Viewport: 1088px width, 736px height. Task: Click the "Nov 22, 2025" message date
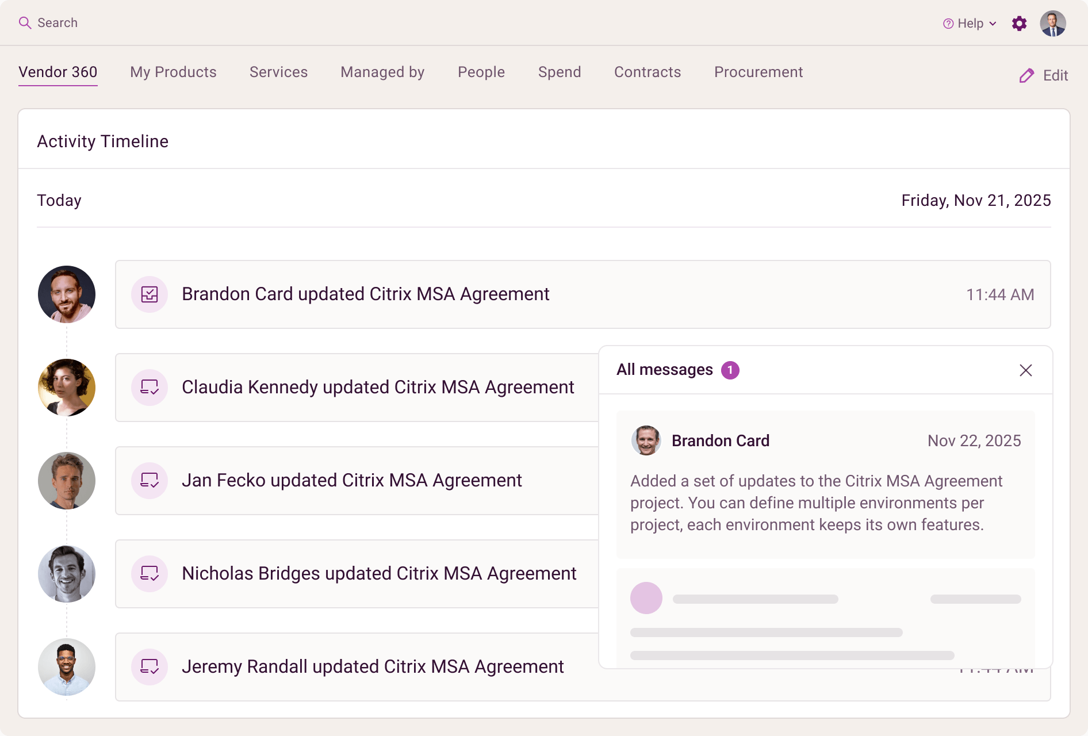click(974, 440)
